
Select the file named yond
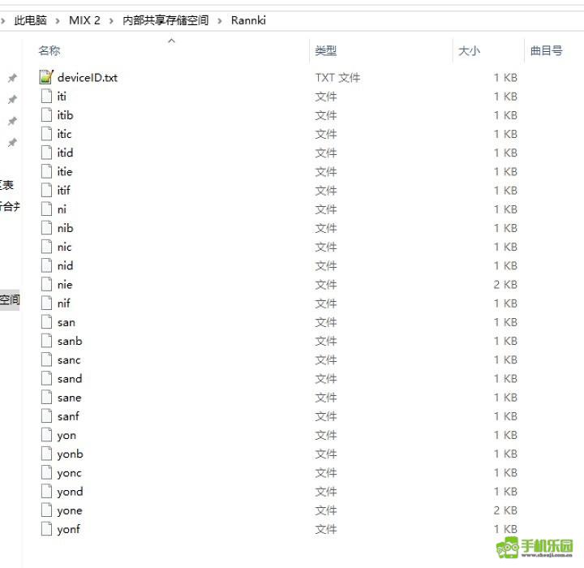point(70,492)
